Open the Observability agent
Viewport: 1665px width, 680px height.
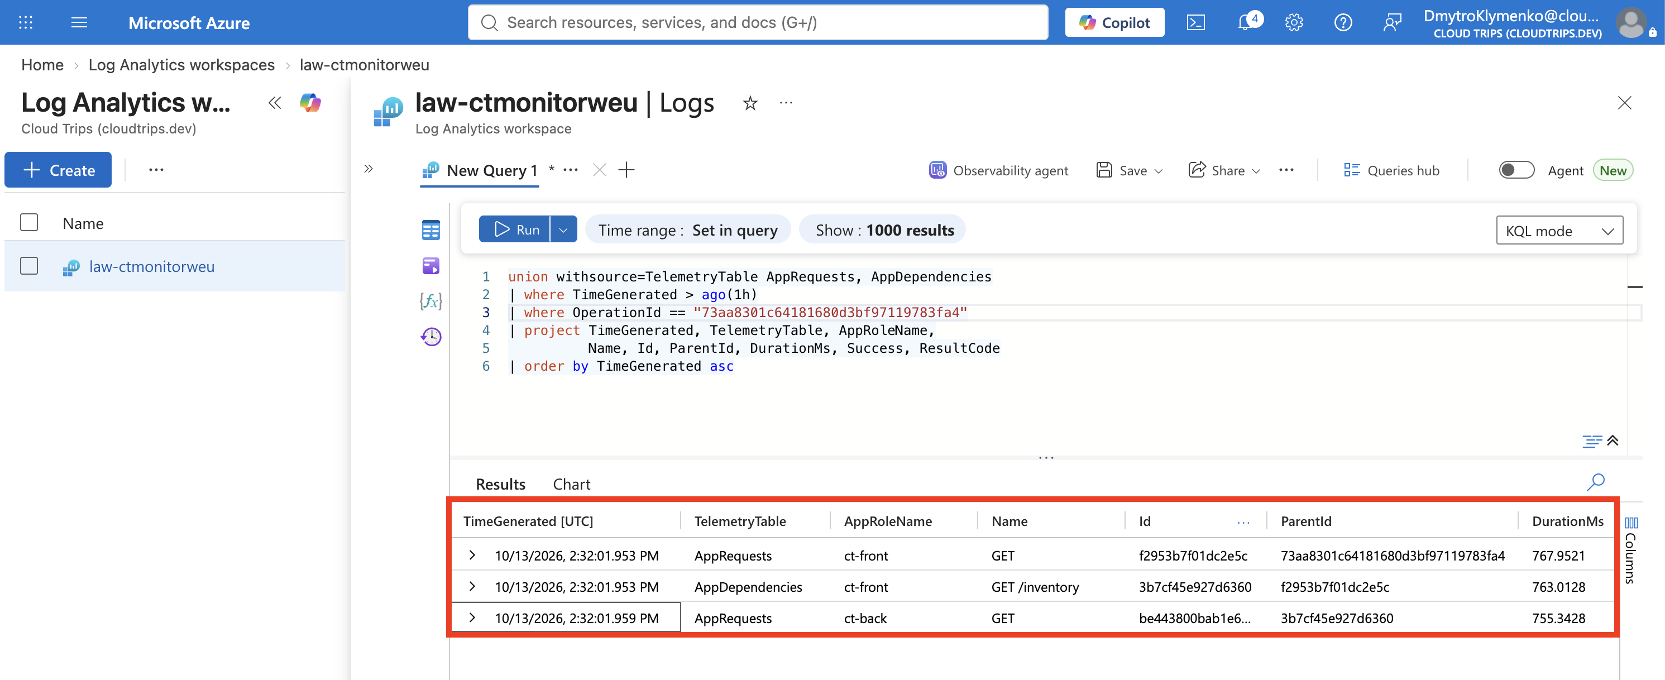point(999,170)
